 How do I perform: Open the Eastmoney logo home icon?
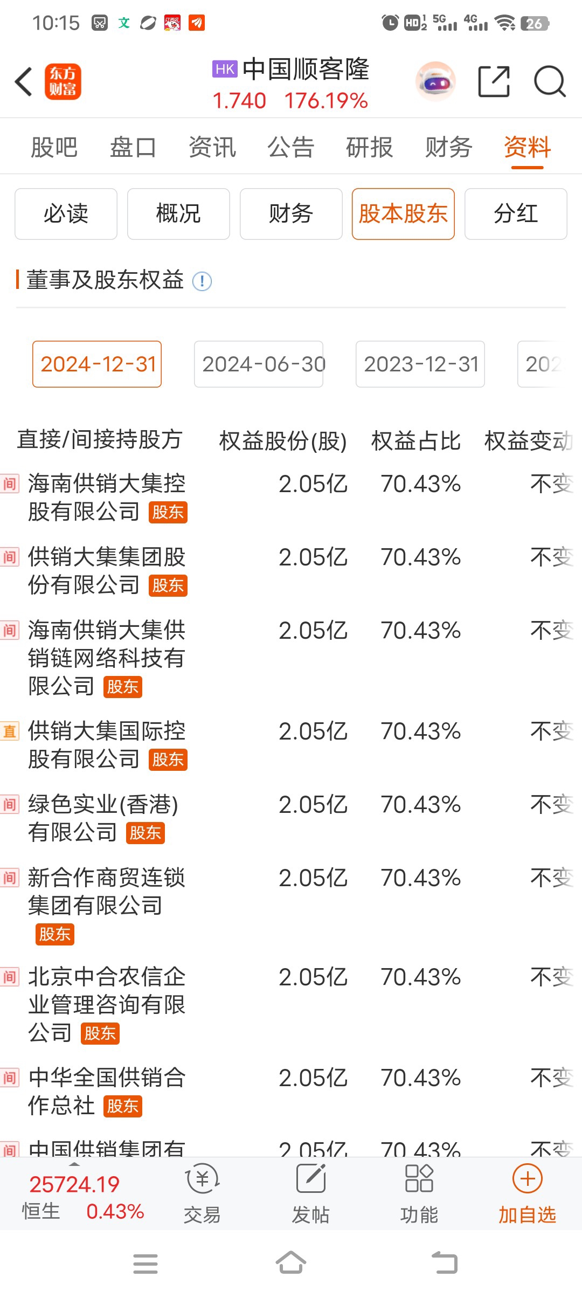(x=63, y=82)
